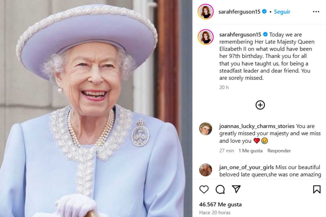Click the joannas_lucky_charms_stories username

point(257,126)
